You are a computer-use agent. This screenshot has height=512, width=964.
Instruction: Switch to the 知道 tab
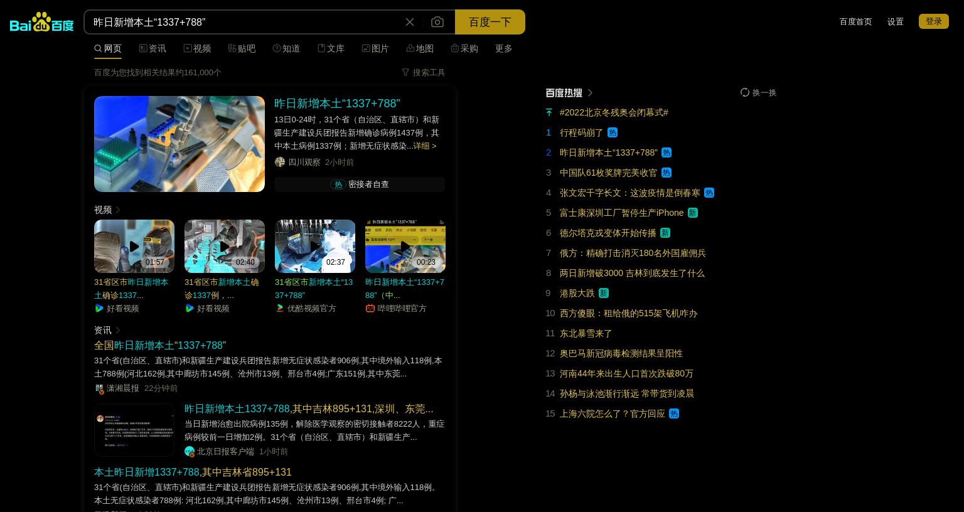pos(286,48)
